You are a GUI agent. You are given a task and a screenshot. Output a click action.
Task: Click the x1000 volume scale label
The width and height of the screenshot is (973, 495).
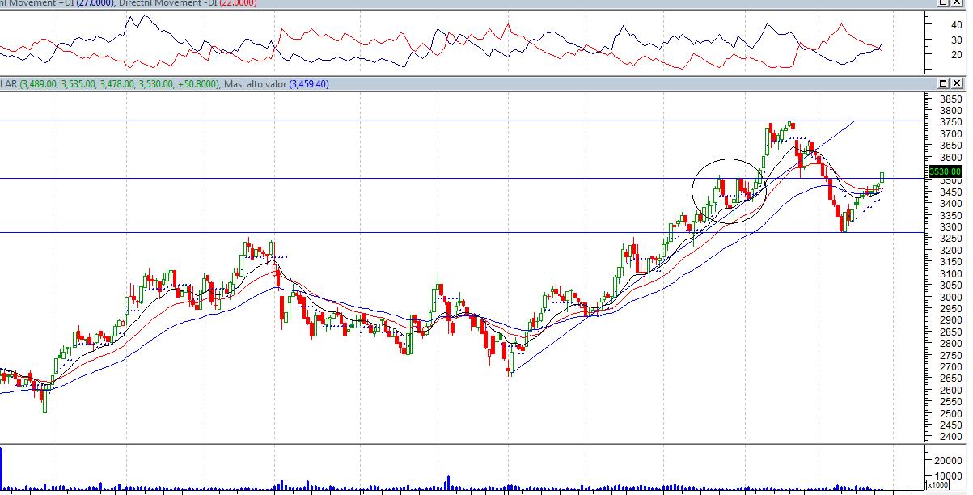[x=937, y=485]
